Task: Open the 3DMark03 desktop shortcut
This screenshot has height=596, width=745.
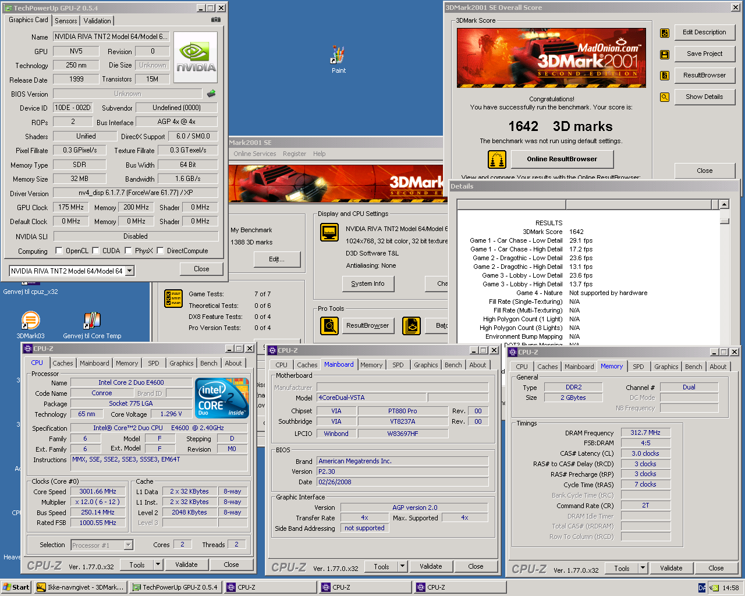Action: click(x=30, y=325)
